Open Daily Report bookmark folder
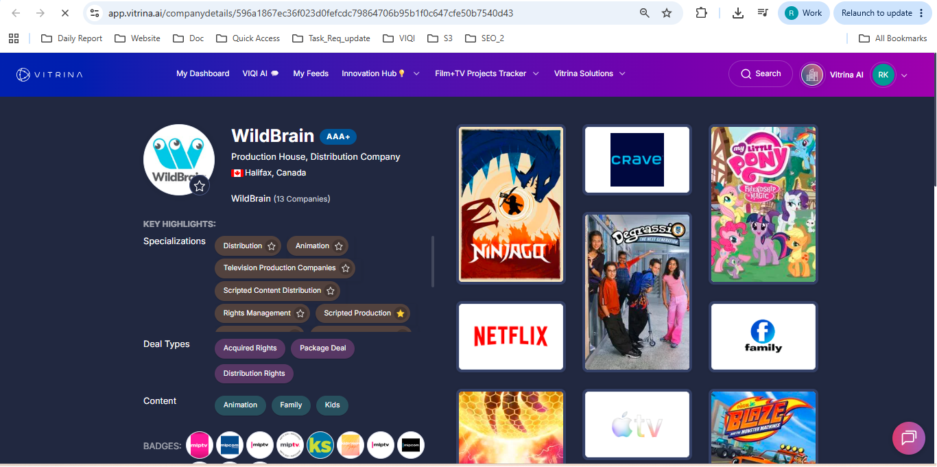937x467 pixels. click(72, 38)
